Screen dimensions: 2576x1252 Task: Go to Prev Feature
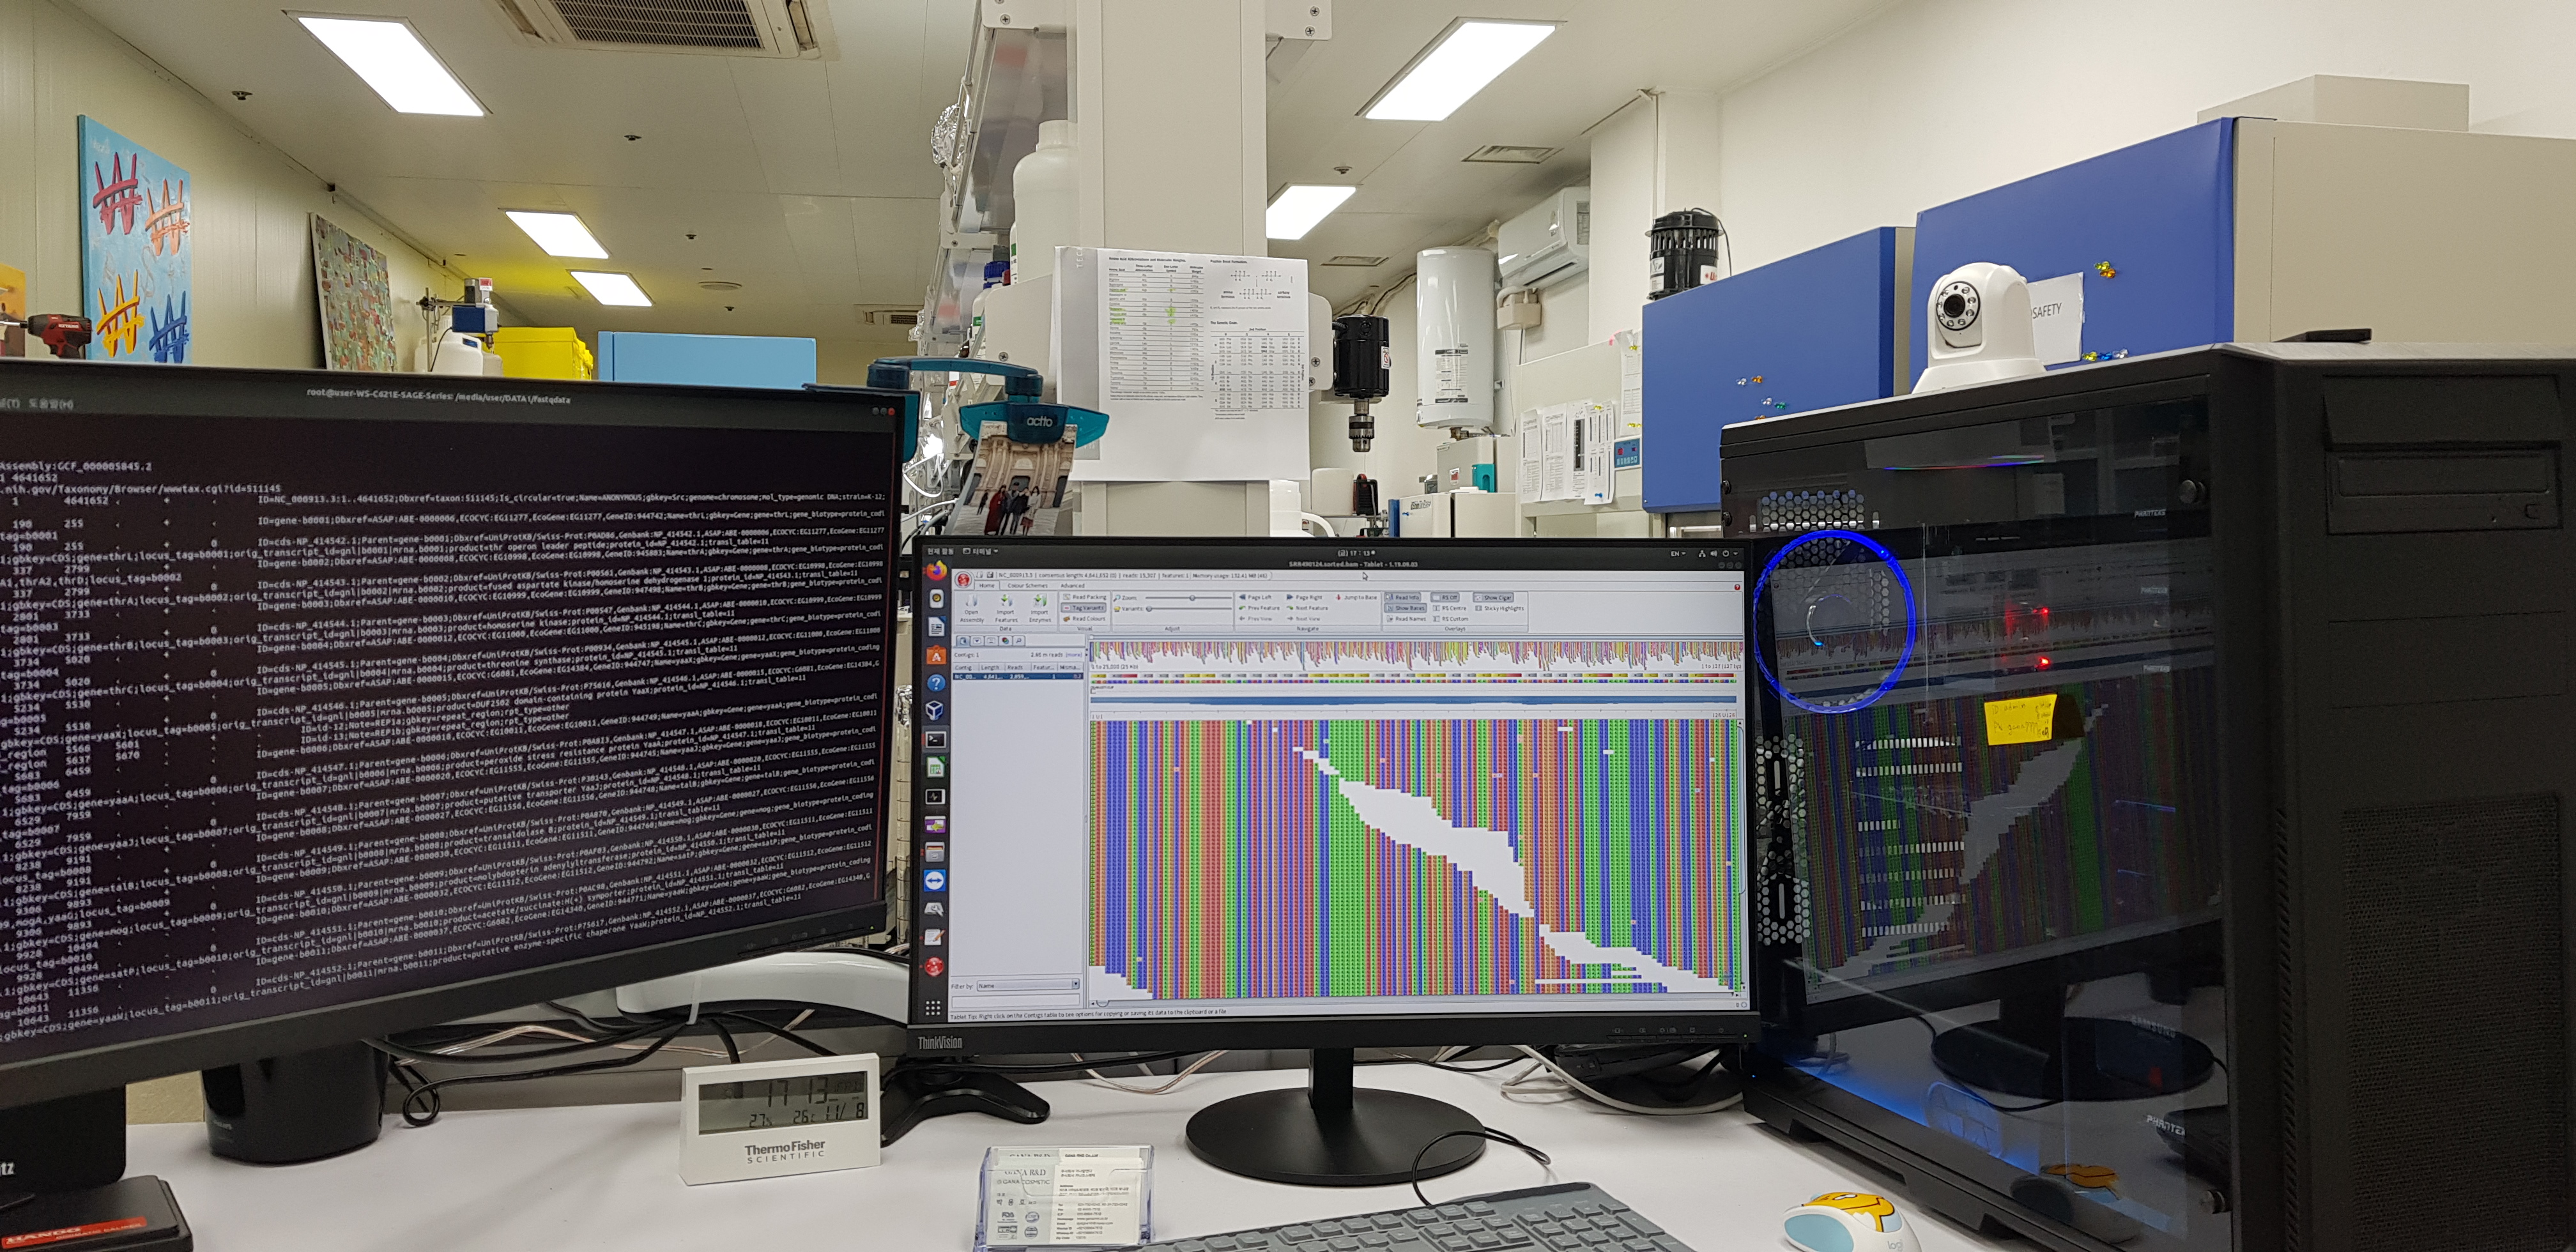pyautogui.click(x=1259, y=608)
